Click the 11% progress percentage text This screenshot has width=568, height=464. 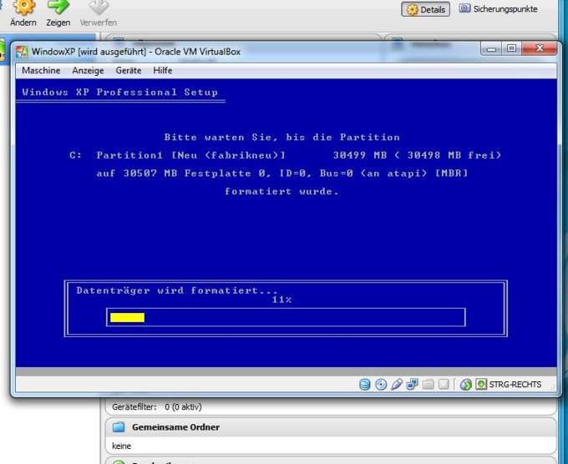coord(281,300)
